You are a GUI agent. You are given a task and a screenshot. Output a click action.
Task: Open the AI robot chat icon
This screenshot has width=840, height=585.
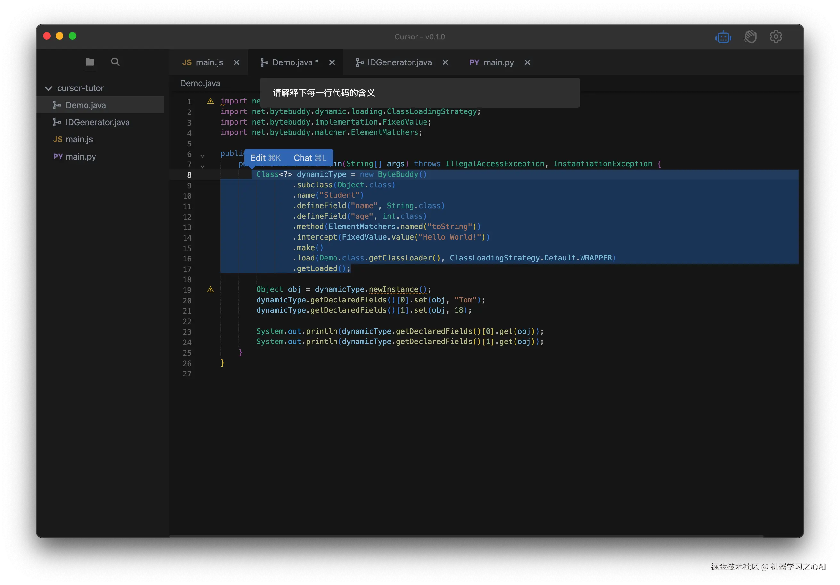coord(723,37)
